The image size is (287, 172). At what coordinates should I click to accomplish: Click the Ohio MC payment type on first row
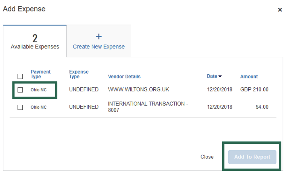(x=40, y=90)
